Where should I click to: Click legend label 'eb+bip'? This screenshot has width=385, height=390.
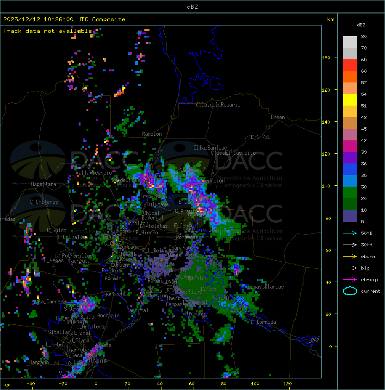click(x=369, y=280)
